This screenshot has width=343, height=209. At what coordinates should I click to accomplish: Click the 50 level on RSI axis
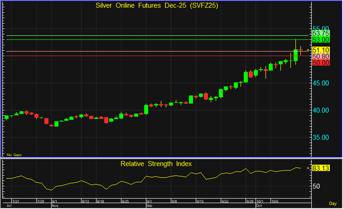[316, 186]
